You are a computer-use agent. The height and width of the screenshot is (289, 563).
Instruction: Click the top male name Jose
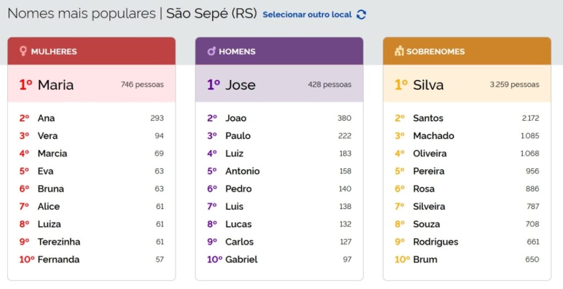pyautogui.click(x=240, y=84)
